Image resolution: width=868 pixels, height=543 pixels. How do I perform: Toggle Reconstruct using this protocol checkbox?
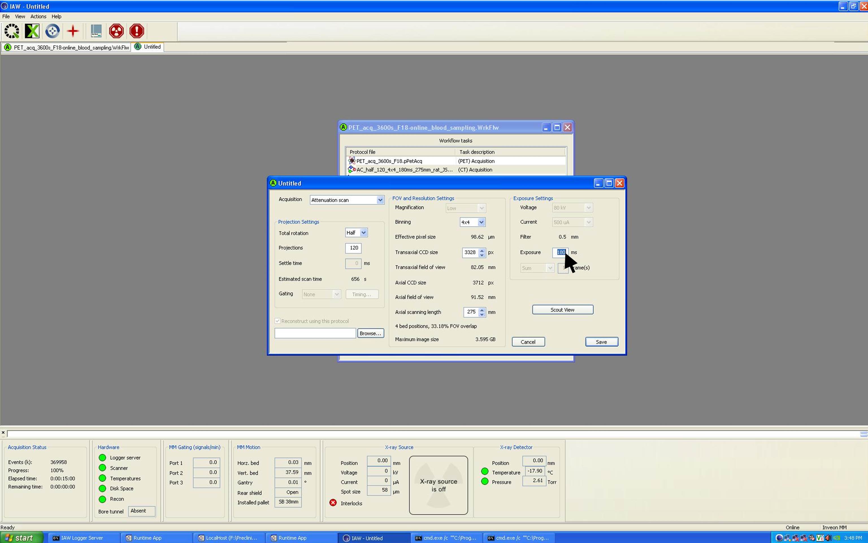(278, 321)
